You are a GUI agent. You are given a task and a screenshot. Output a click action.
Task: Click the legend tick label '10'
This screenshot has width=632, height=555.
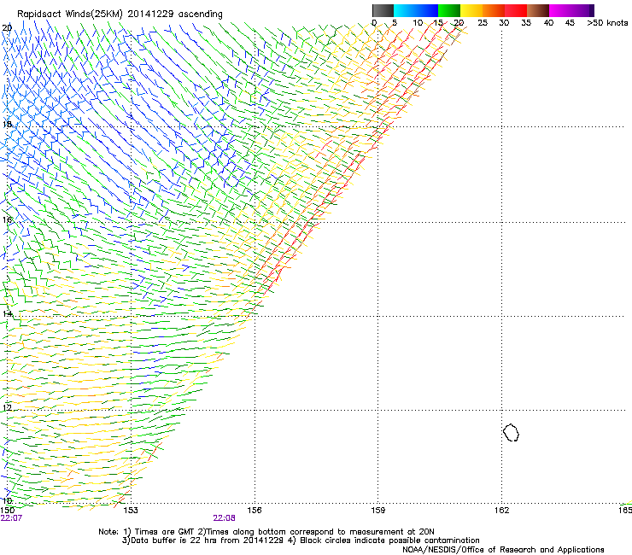(x=418, y=22)
